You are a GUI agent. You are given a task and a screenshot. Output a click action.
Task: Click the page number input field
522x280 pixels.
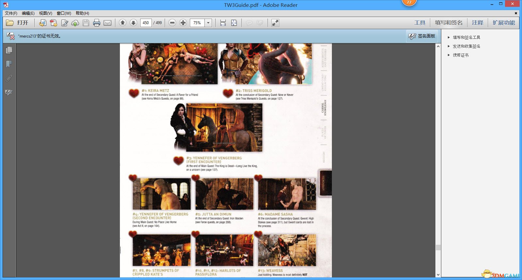[146, 23]
